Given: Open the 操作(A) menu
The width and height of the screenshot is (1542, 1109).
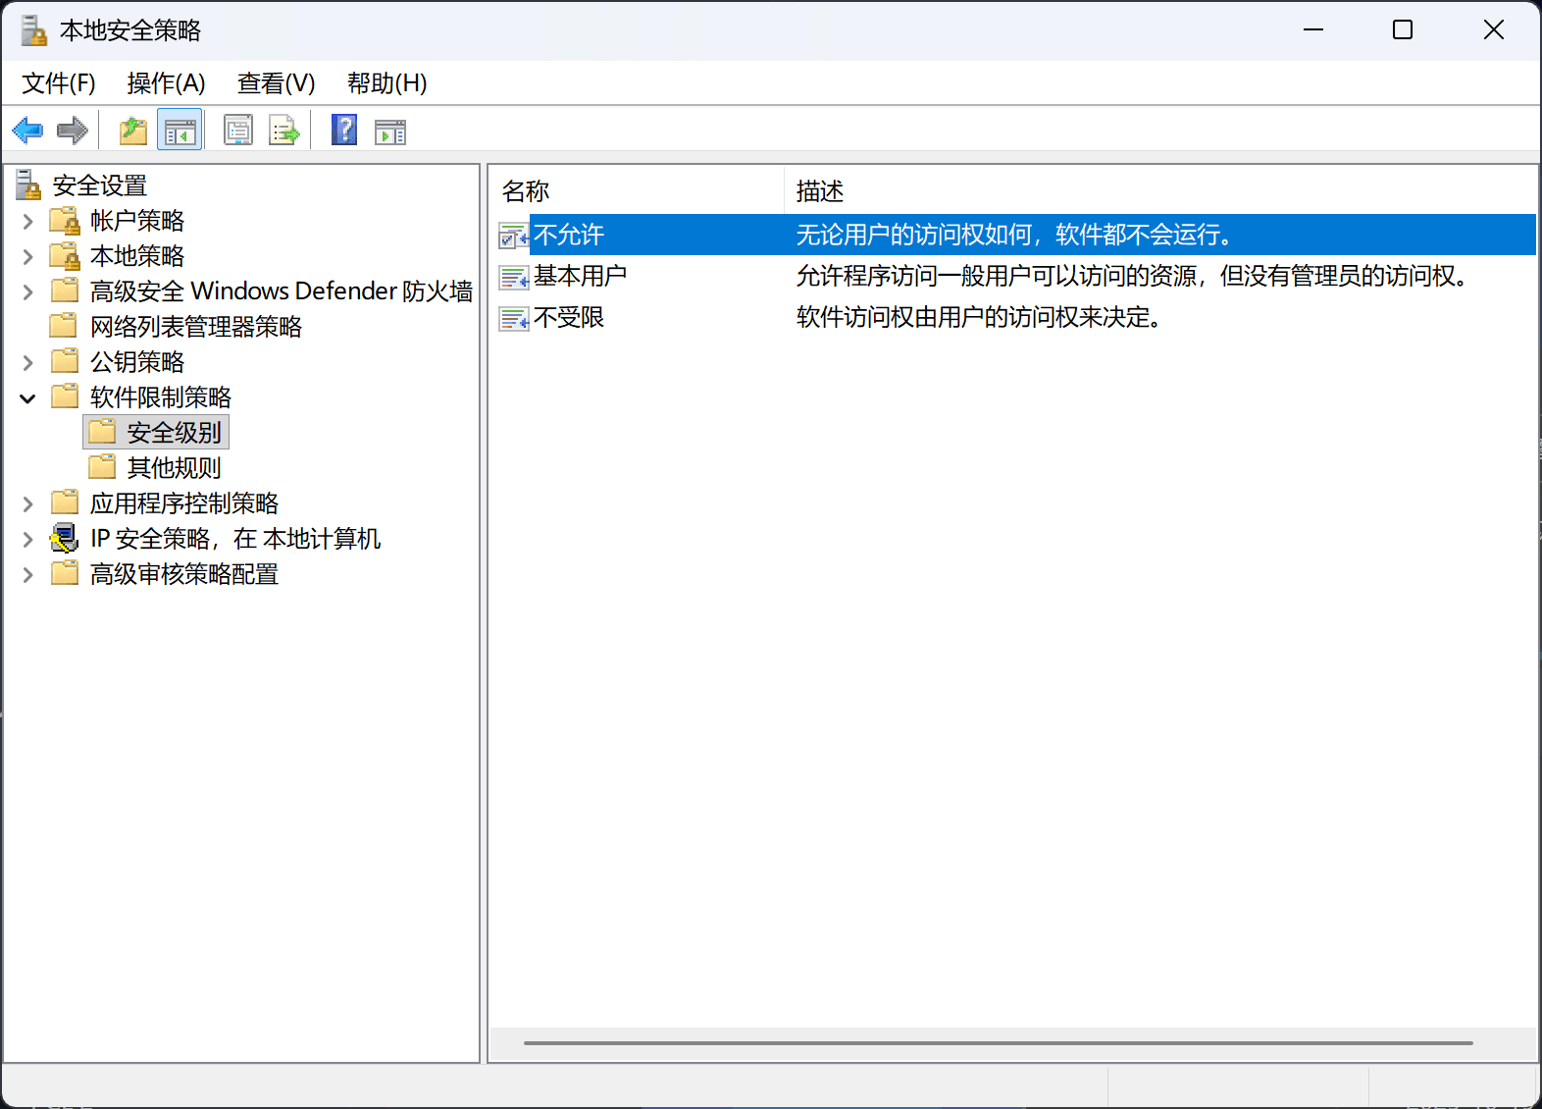Looking at the screenshot, I should click(x=166, y=83).
